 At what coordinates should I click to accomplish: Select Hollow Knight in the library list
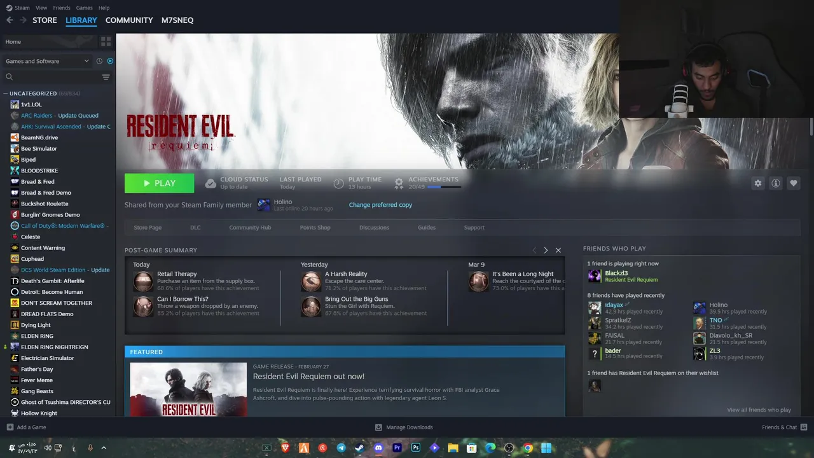tap(39, 413)
